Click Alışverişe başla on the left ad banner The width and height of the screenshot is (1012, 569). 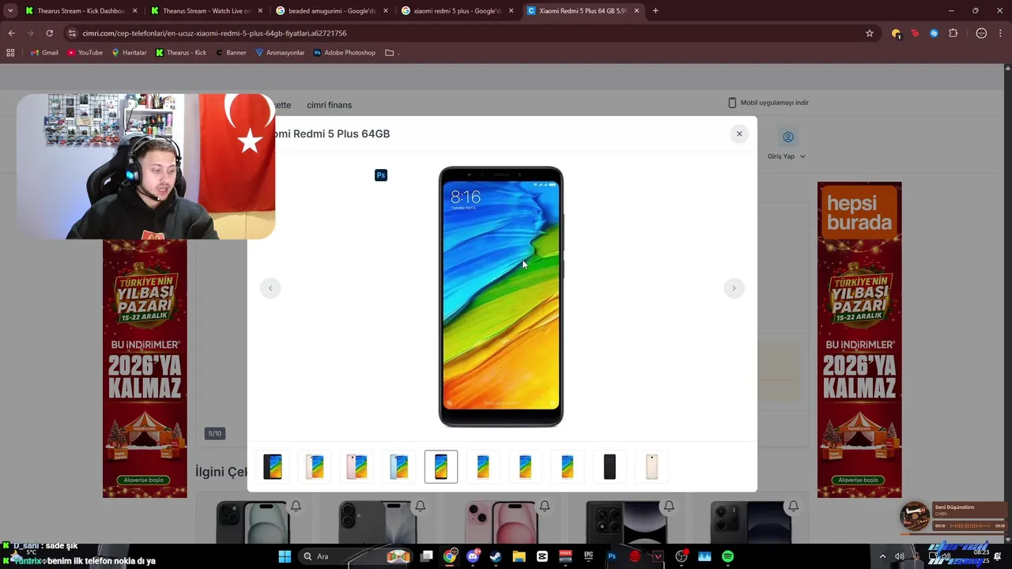point(145,480)
